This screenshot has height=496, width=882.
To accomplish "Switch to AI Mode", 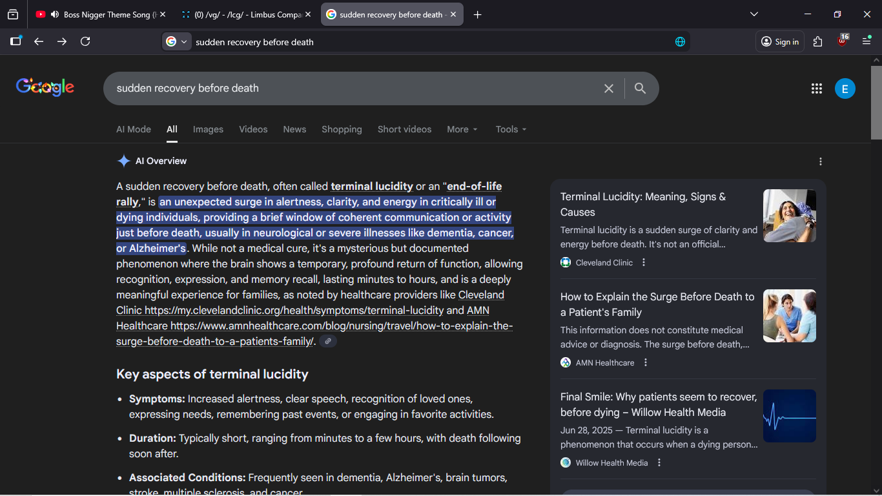I will (134, 129).
